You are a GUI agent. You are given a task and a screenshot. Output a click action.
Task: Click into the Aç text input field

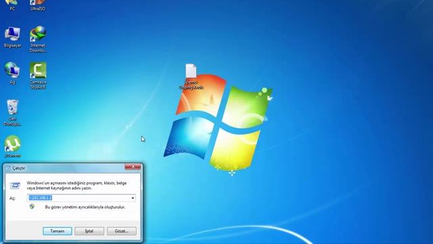pyautogui.click(x=81, y=198)
